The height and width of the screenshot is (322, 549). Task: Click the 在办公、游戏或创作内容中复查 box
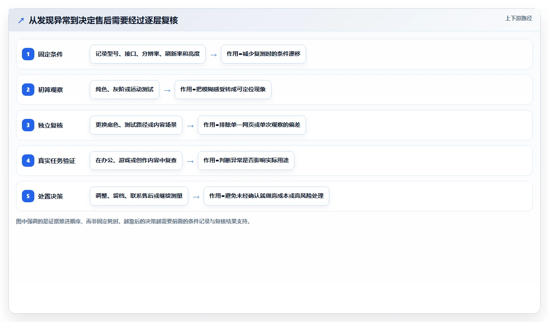tap(136, 161)
